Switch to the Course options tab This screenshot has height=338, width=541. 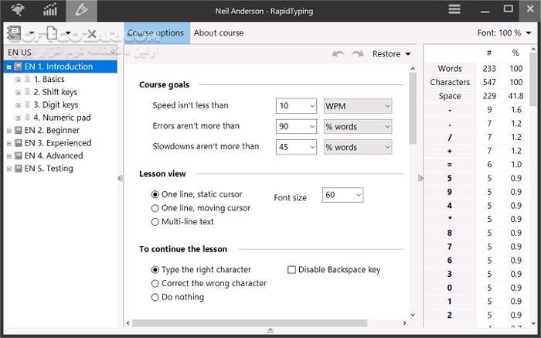[x=155, y=33]
